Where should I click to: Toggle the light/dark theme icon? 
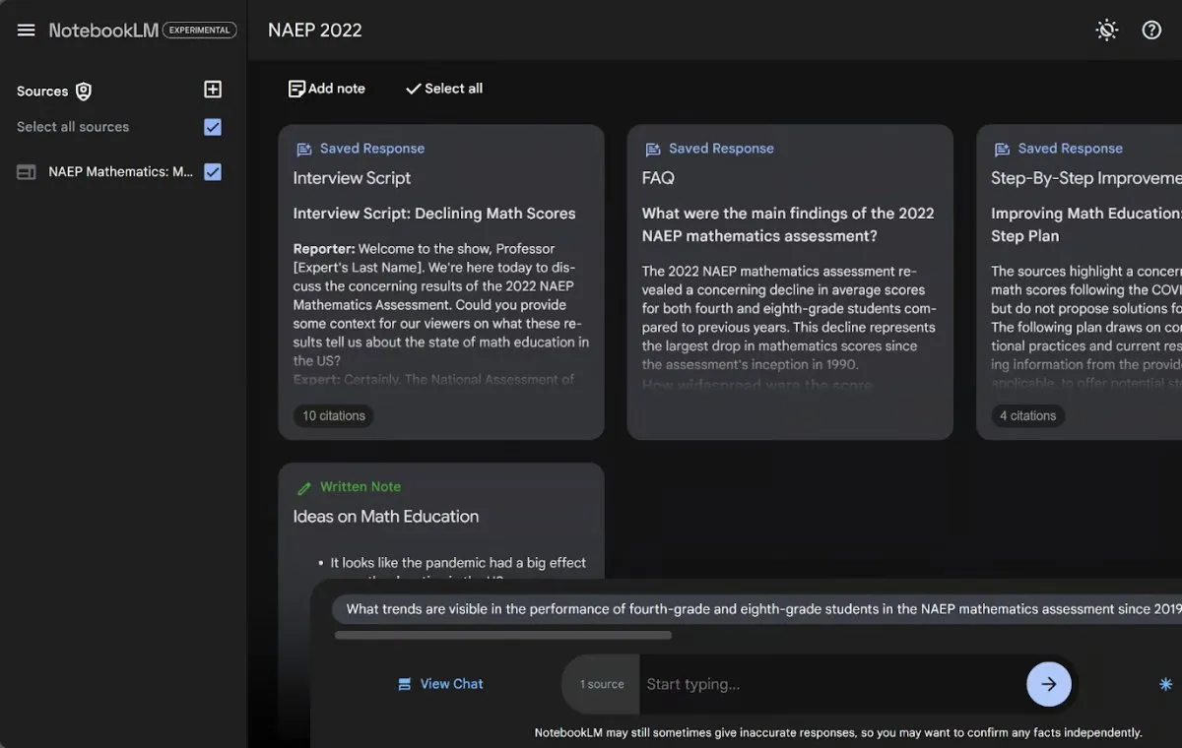tap(1107, 31)
